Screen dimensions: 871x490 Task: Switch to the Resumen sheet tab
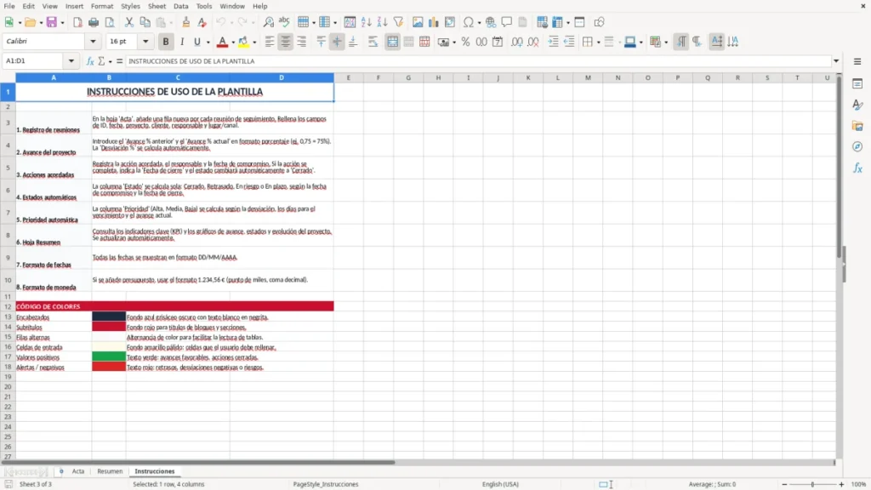tap(110, 471)
